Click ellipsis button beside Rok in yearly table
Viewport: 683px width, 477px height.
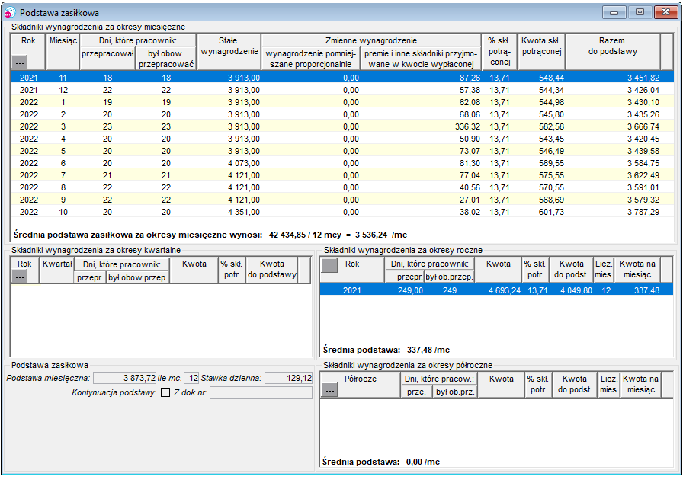tap(329, 265)
